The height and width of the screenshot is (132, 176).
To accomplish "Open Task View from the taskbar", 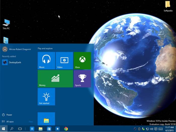I will point(20,129).
